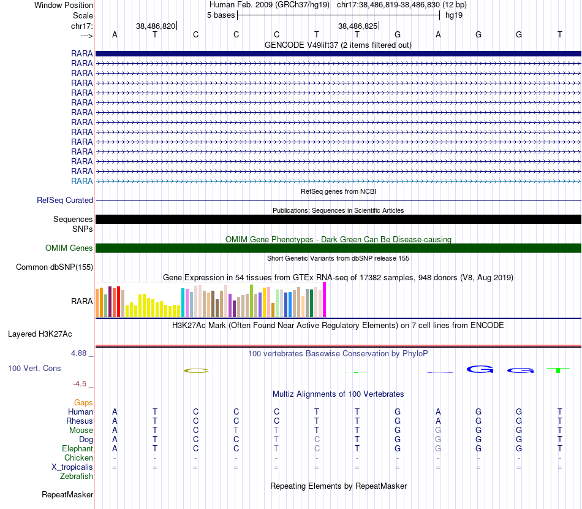Click the "5 bases" scale bar label
582x509 pixels.
(221, 15)
